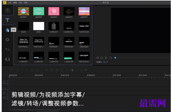Click the trash Delete tool
This screenshot has width=171, height=112.
[x=37, y=70]
